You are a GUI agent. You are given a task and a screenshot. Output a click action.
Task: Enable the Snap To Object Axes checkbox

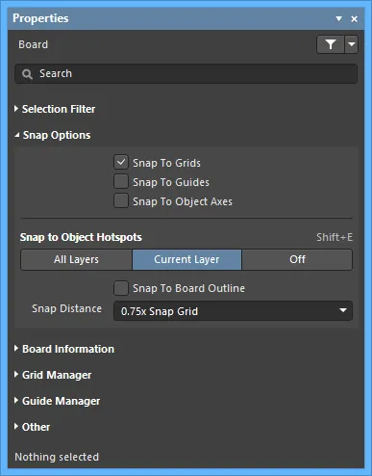[121, 201]
